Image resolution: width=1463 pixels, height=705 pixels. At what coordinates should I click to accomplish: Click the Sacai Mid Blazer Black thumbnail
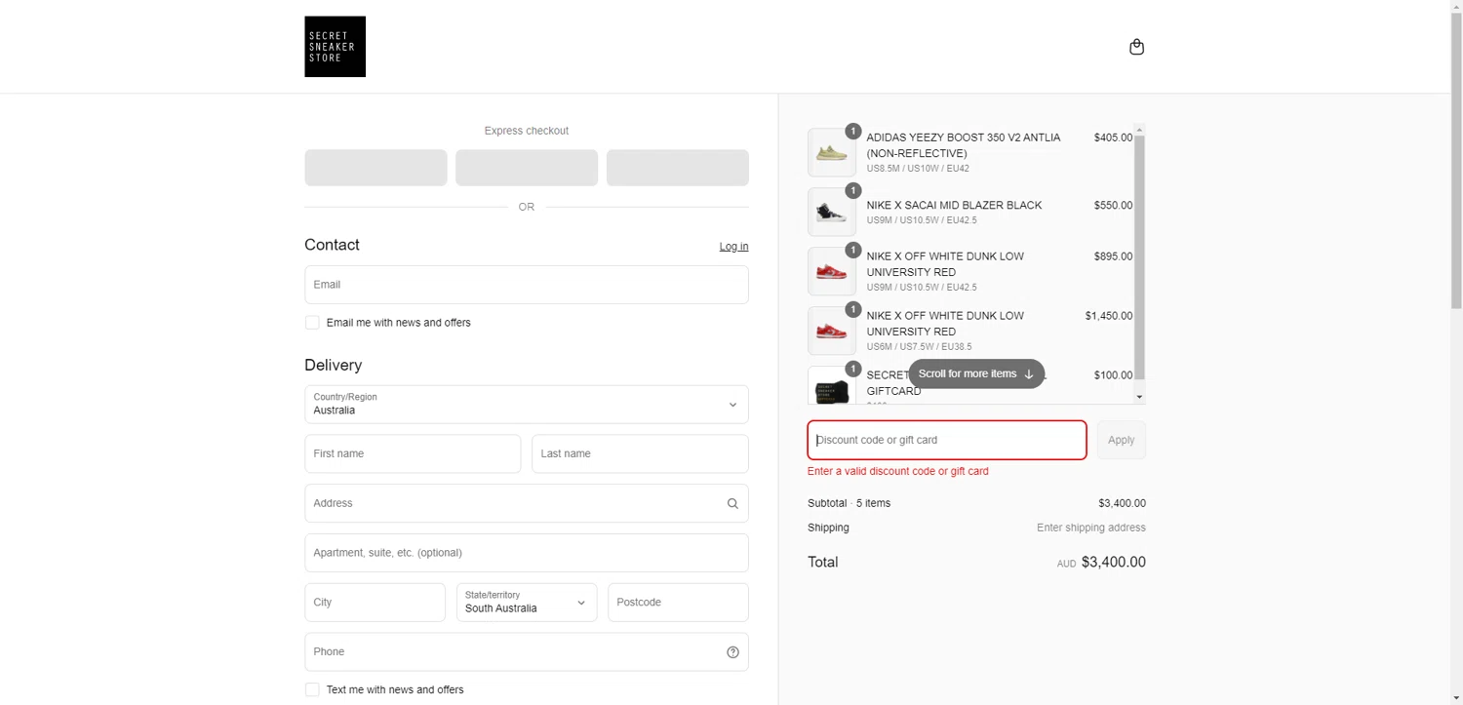click(x=832, y=212)
